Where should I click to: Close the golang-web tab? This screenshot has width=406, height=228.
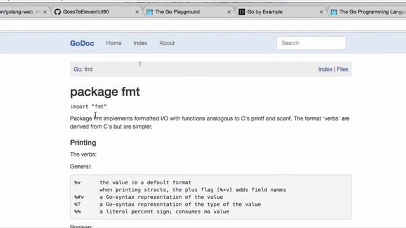[x=45, y=12]
